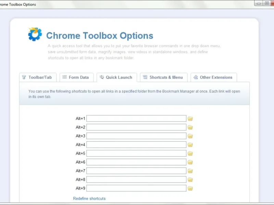Select the Quick Launch tab
The height and width of the screenshot is (205, 274).
tap(117, 77)
